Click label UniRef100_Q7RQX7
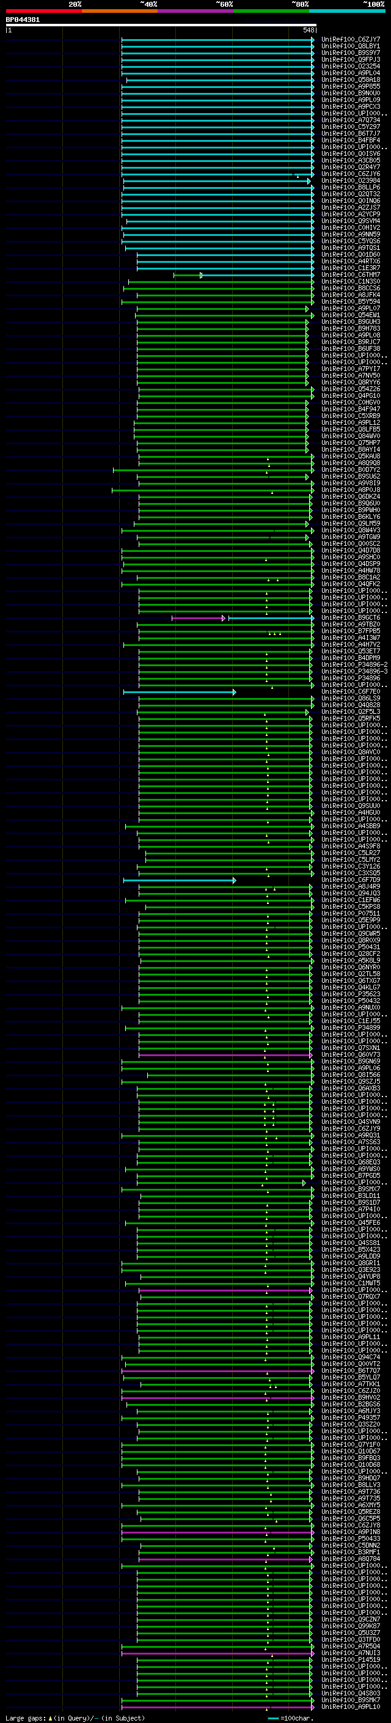The image size is (391, 1723). [x=351, y=1297]
